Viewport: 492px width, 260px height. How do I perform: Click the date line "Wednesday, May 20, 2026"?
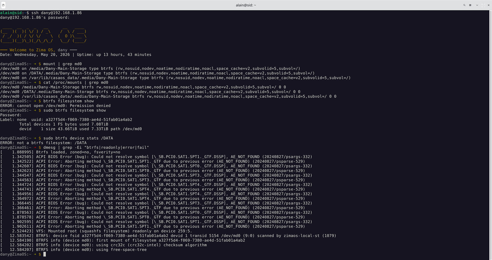point(42,55)
